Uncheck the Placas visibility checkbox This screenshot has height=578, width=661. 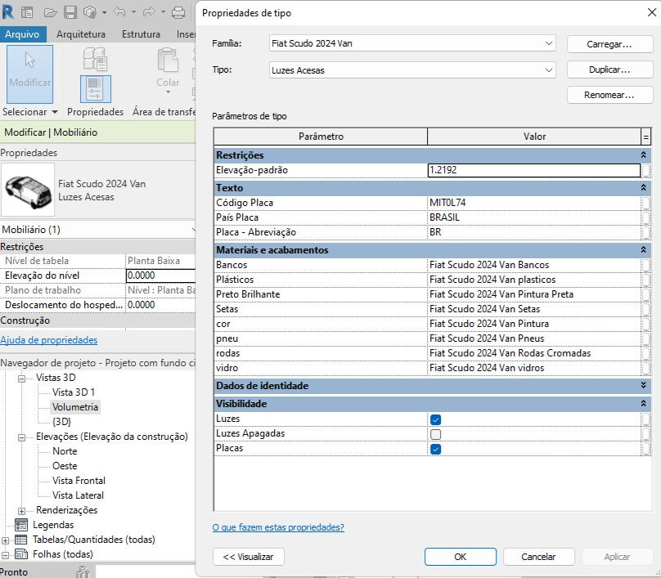(x=435, y=449)
